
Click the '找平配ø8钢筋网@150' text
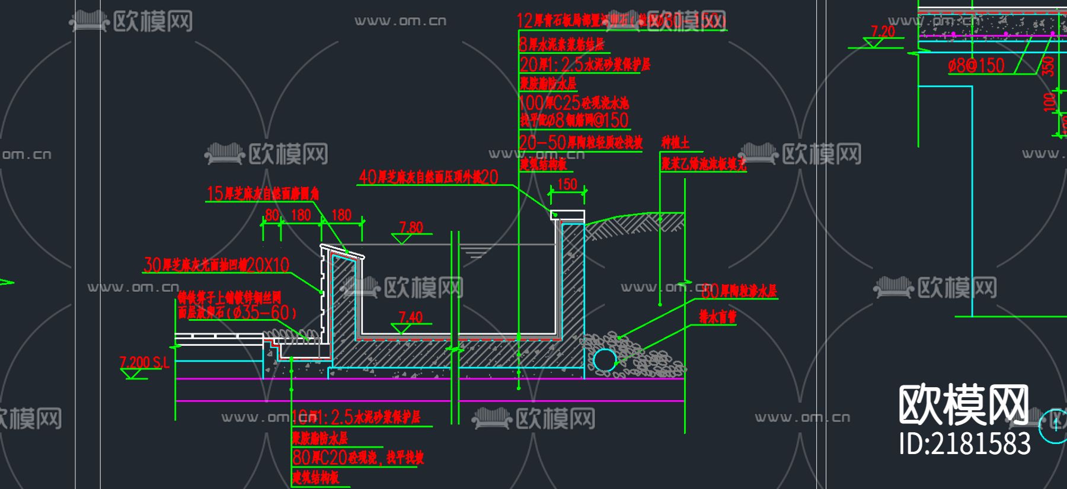[x=574, y=120]
